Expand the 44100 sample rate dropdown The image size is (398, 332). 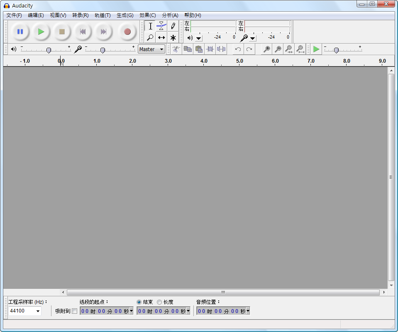[x=38, y=311]
